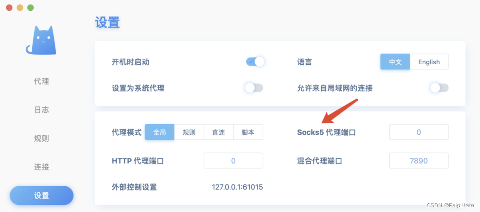
Task: Select the 设置 sidebar button
Action: coord(41,195)
